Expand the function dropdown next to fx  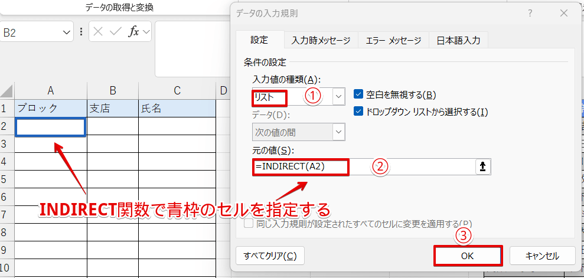[x=146, y=32]
